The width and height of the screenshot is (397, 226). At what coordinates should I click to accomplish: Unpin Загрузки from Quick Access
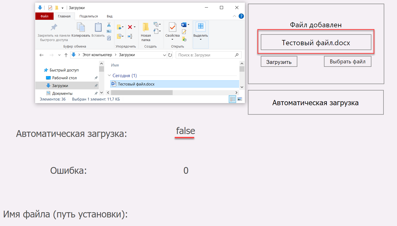point(96,85)
